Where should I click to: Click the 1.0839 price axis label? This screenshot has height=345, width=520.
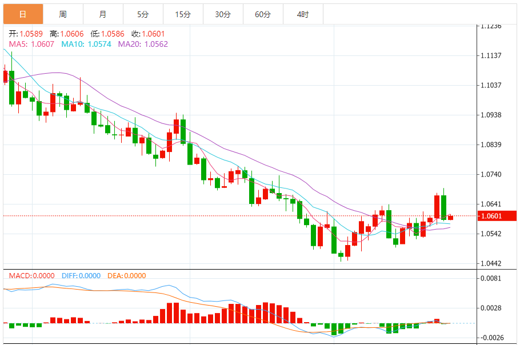pyautogui.click(x=491, y=145)
